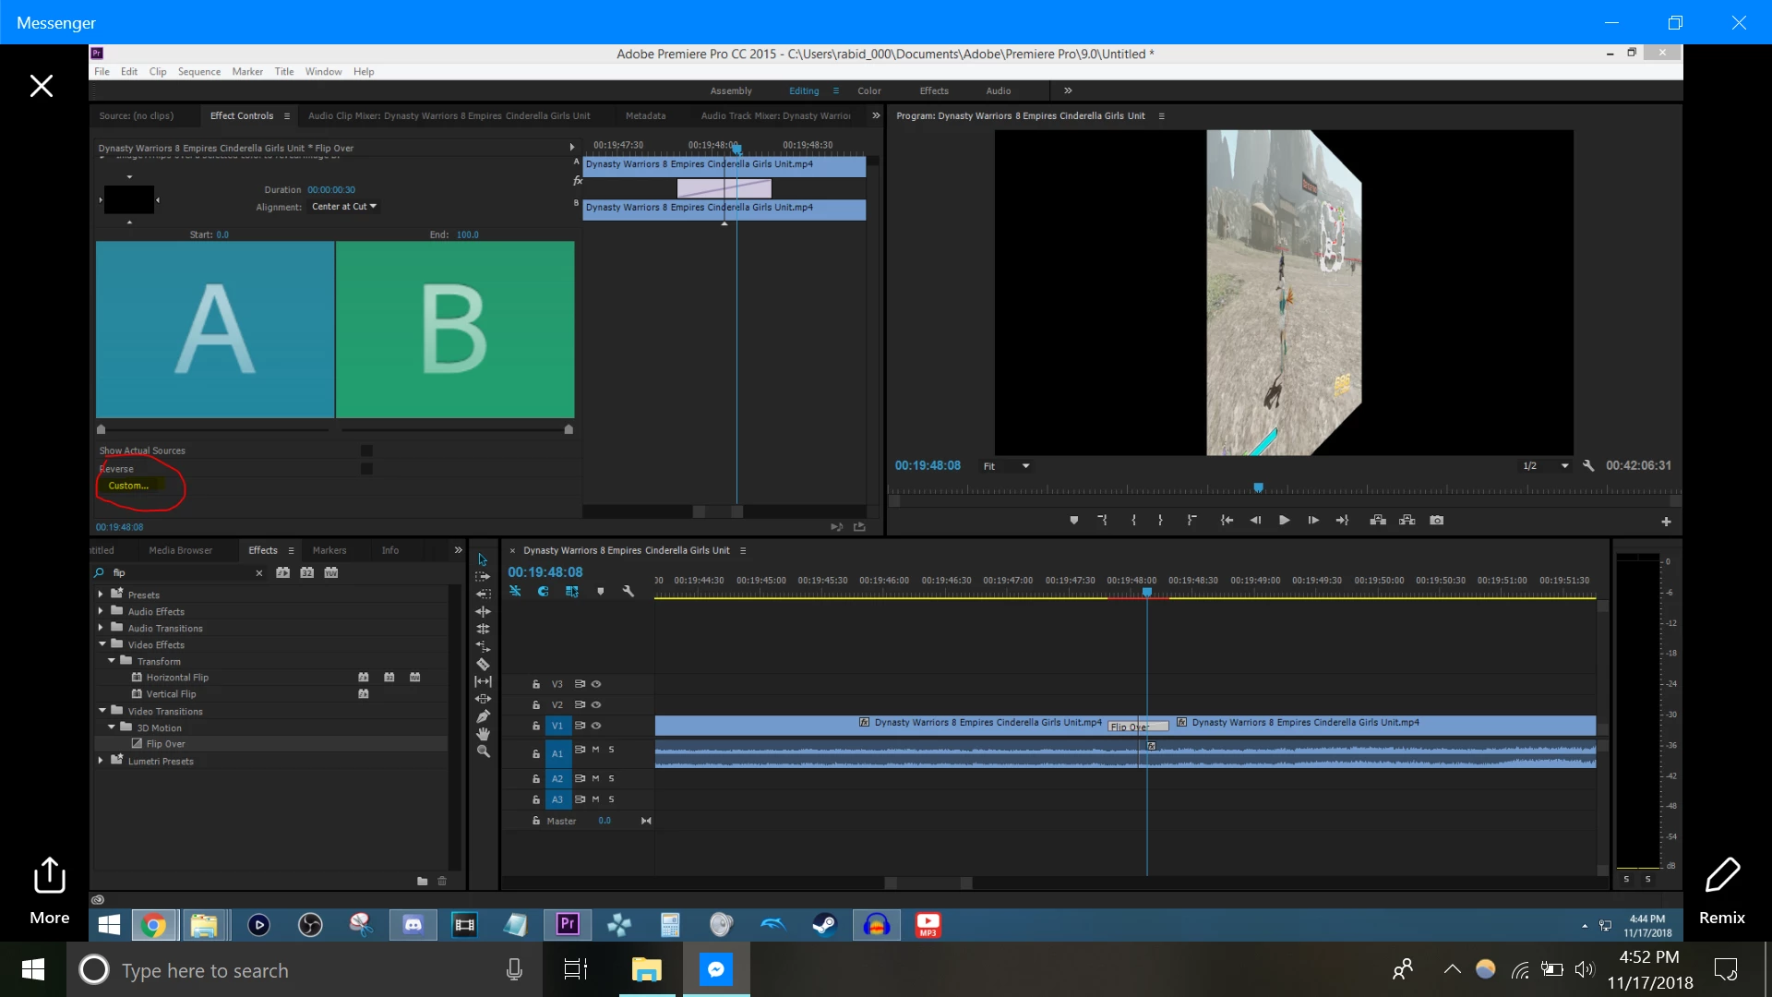Switch to the Media Browser tab

[180, 550]
